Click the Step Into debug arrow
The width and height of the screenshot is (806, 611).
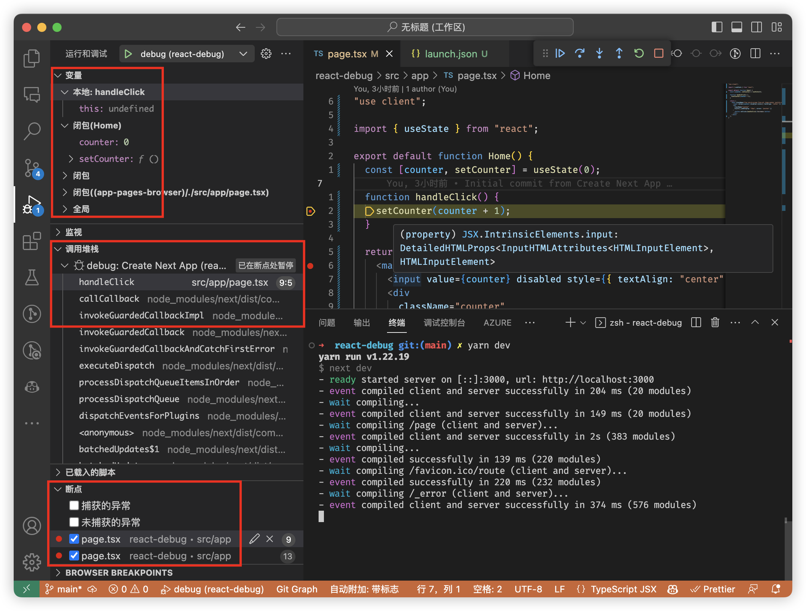(599, 54)
